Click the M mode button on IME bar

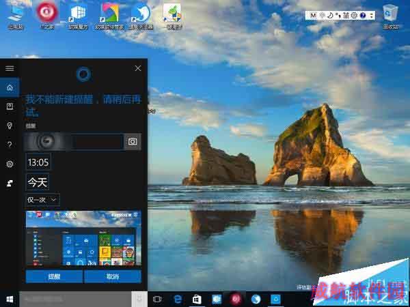click(x=313, y=16)
